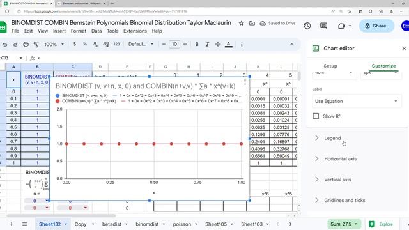Format as currency with dollar icon

[74, 44]
